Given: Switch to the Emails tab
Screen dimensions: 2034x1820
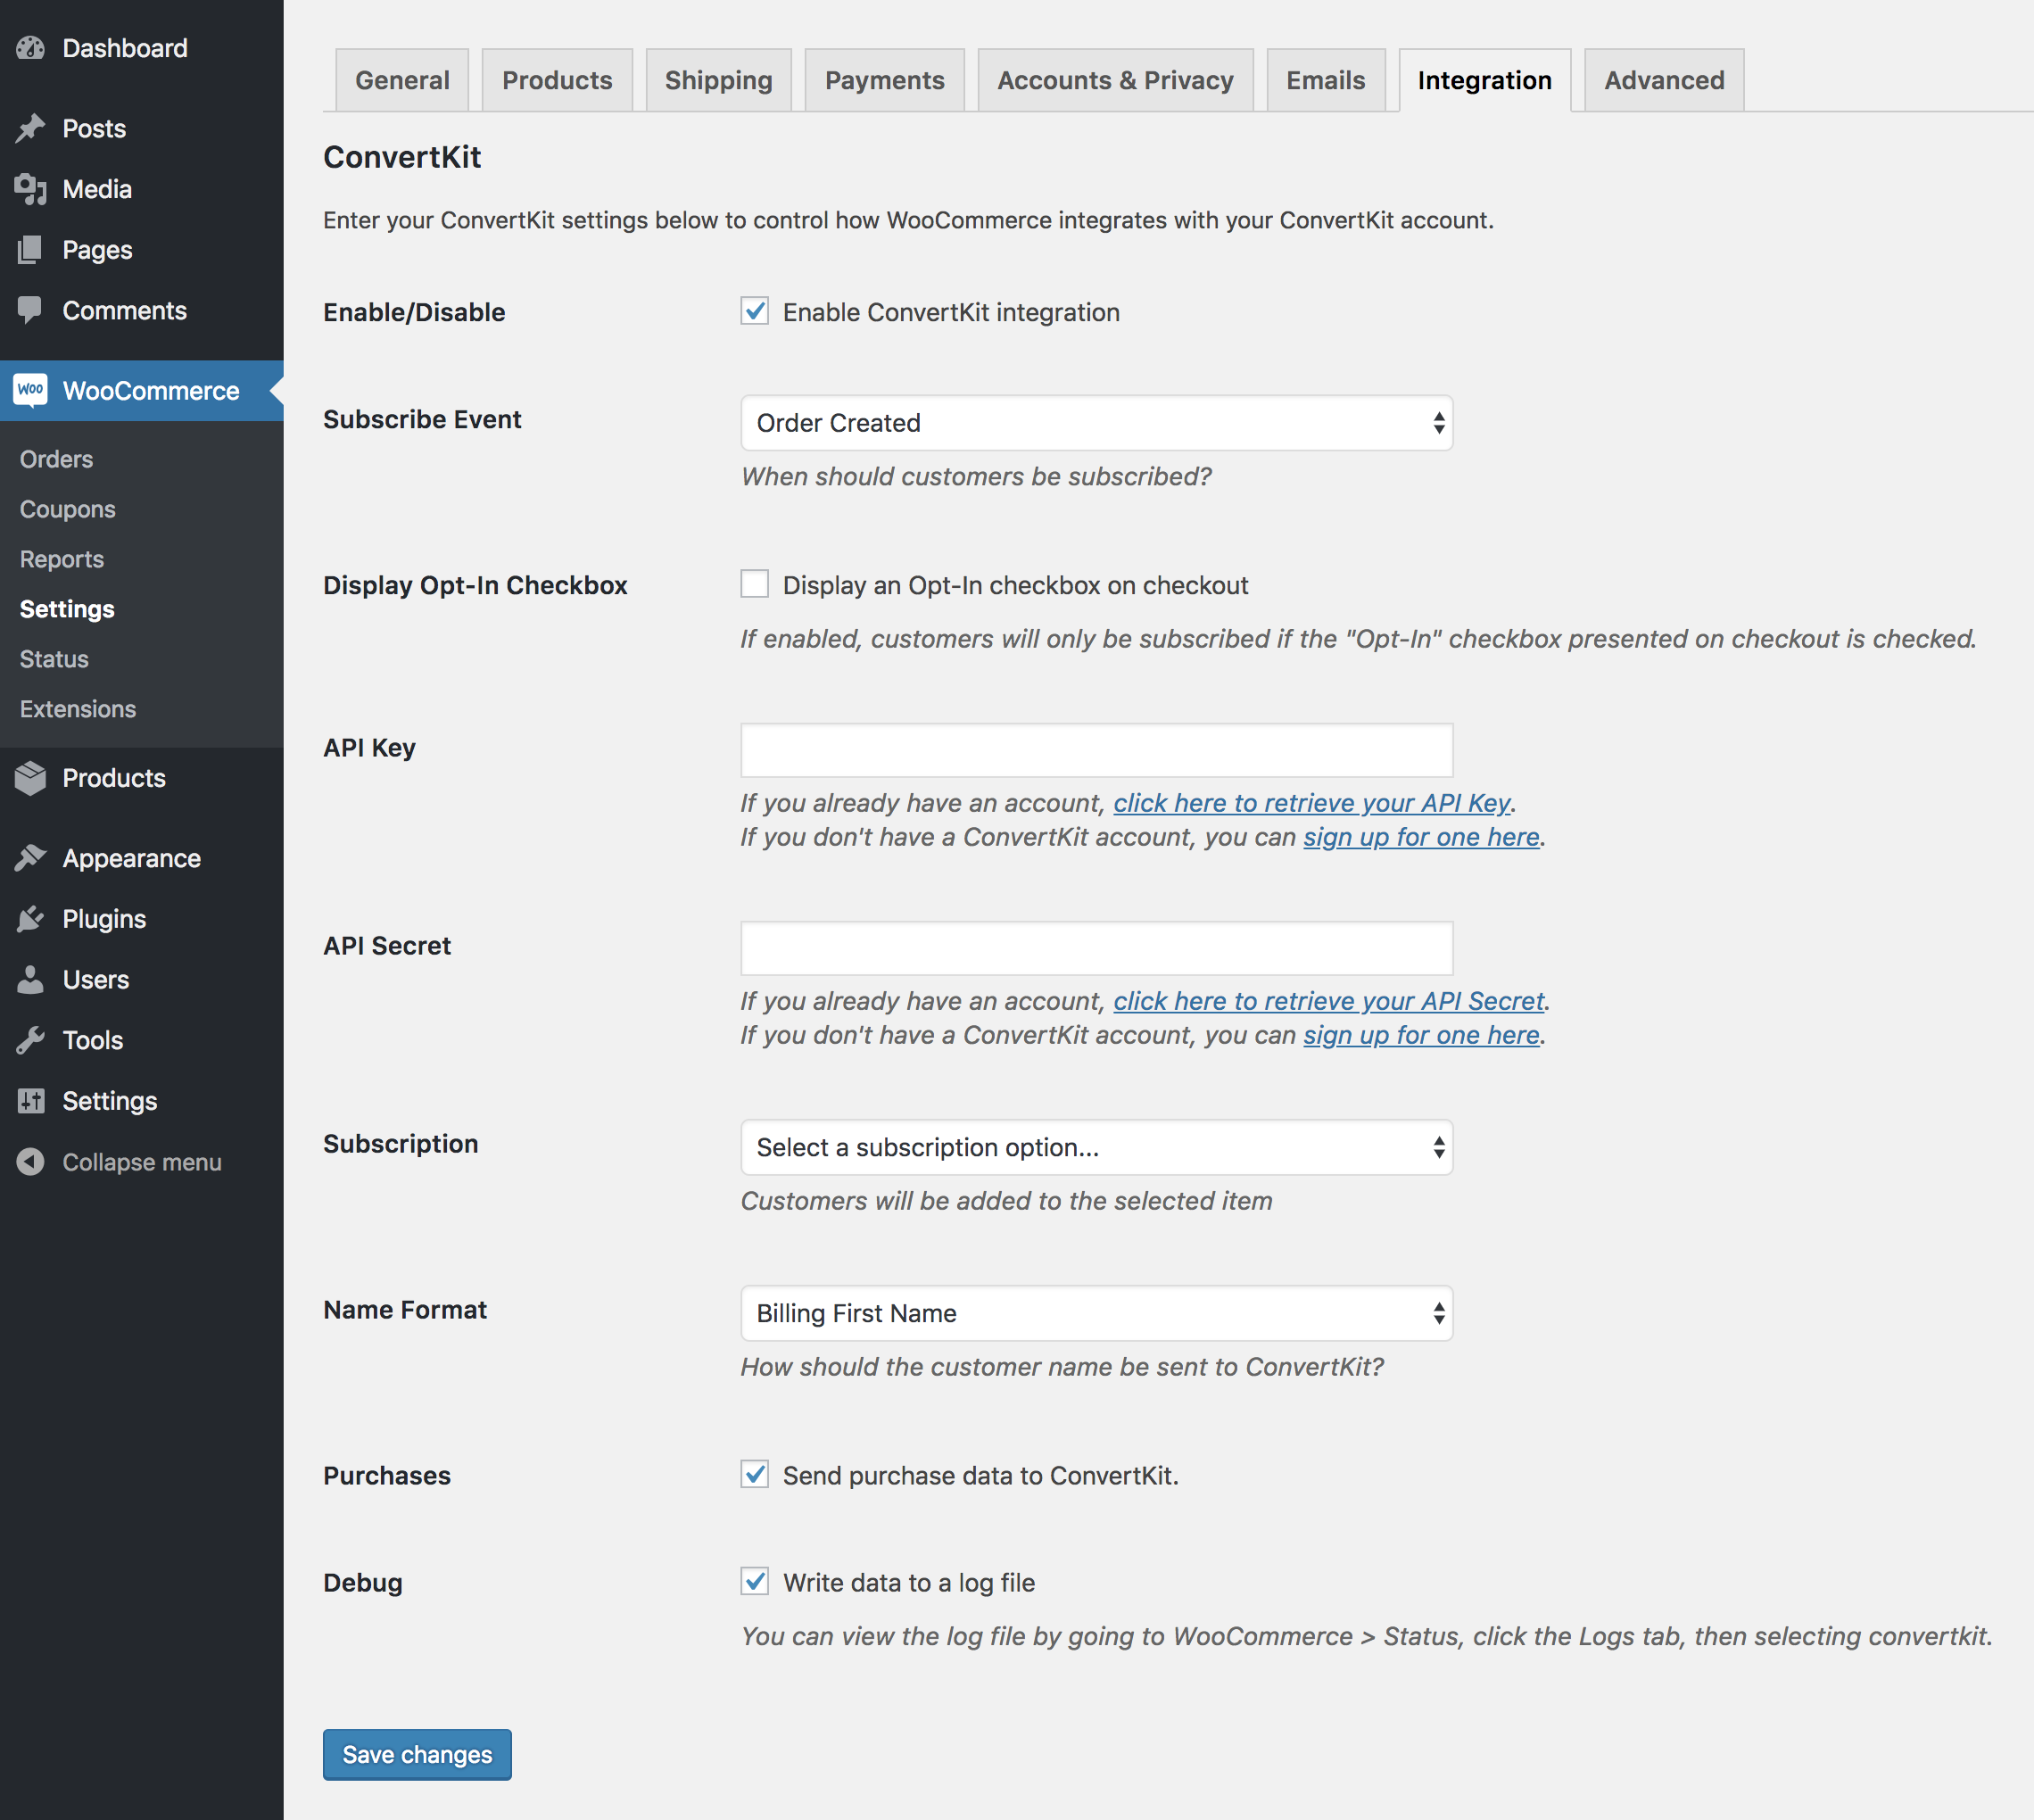Looking at the screenshot, I should [1325, 80].
